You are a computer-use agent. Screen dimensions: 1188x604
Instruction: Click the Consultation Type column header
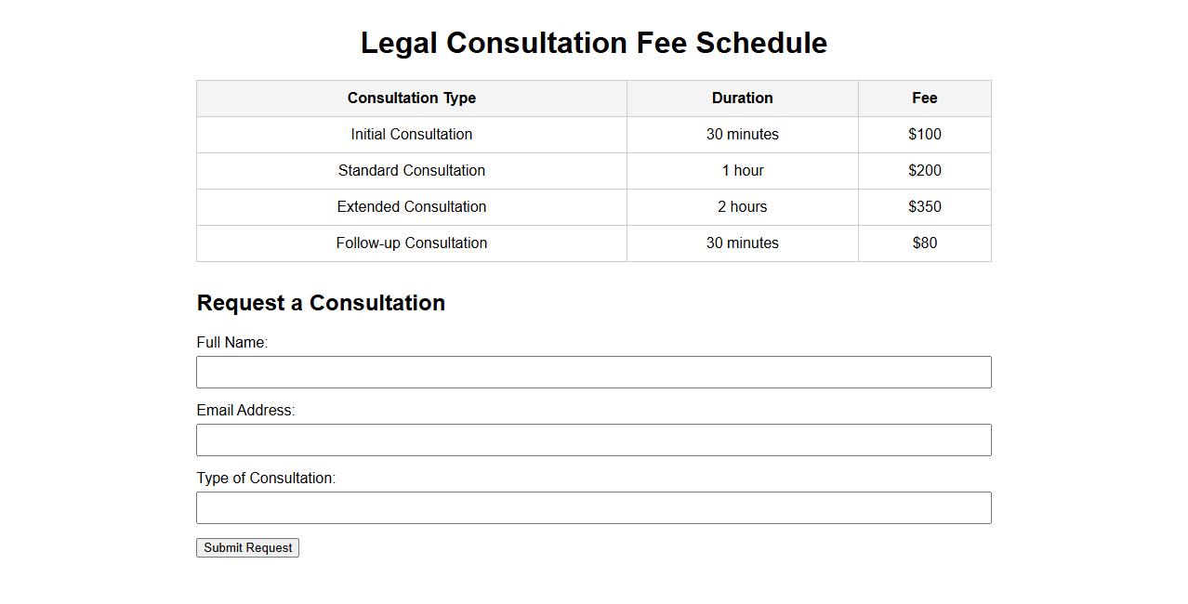tap(411, 98)
